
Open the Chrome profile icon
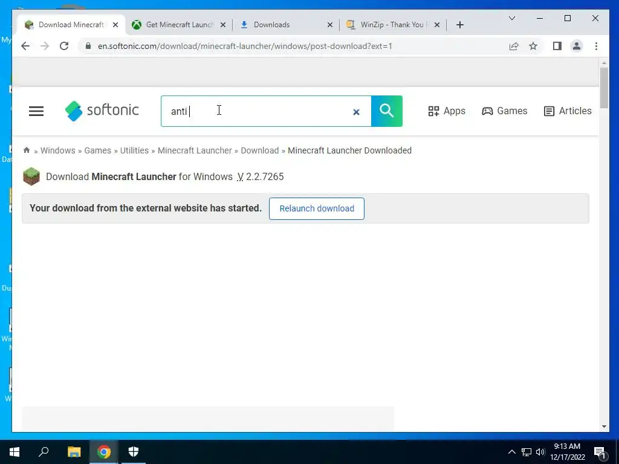577,46
